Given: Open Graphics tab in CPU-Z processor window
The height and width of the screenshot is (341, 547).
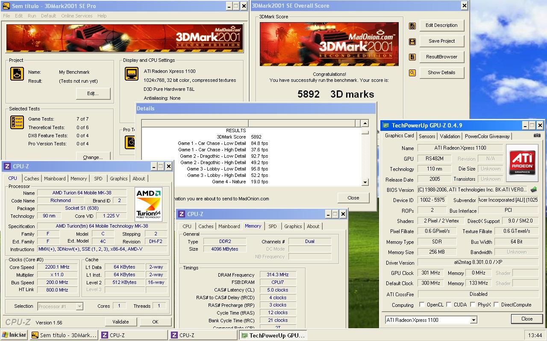Looking at the screenshot, I should coord(119,179).
